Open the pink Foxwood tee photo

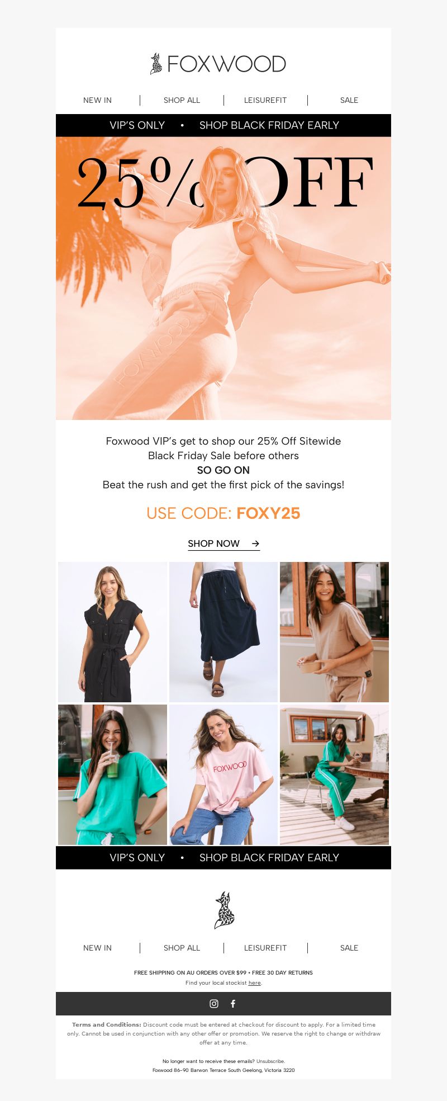pos(223,774)
